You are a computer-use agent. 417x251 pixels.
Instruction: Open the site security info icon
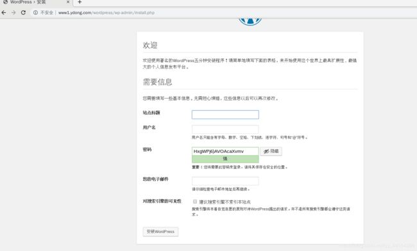pyautogui.click(x=35, y=12)
